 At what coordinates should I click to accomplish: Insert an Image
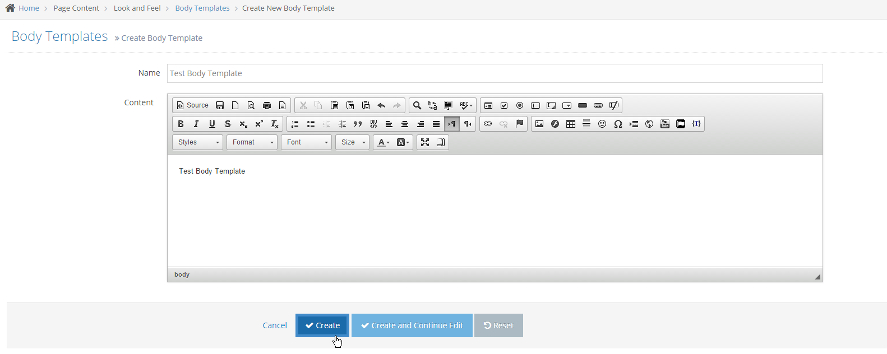point(539,124)
